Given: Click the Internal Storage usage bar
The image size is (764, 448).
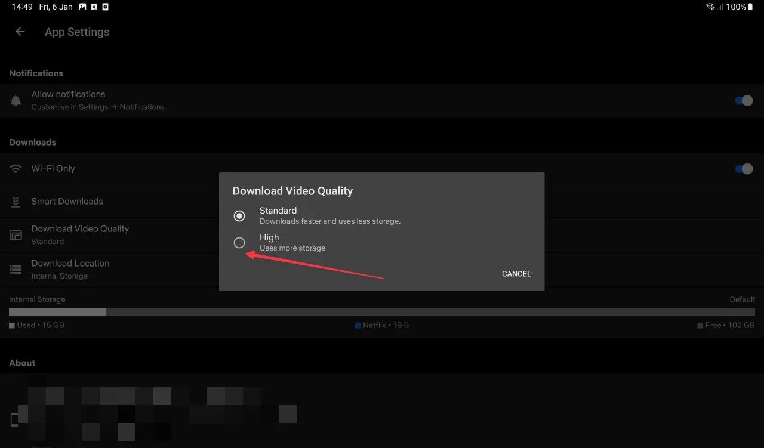Looking at the screenshot, I should [382, 311].
